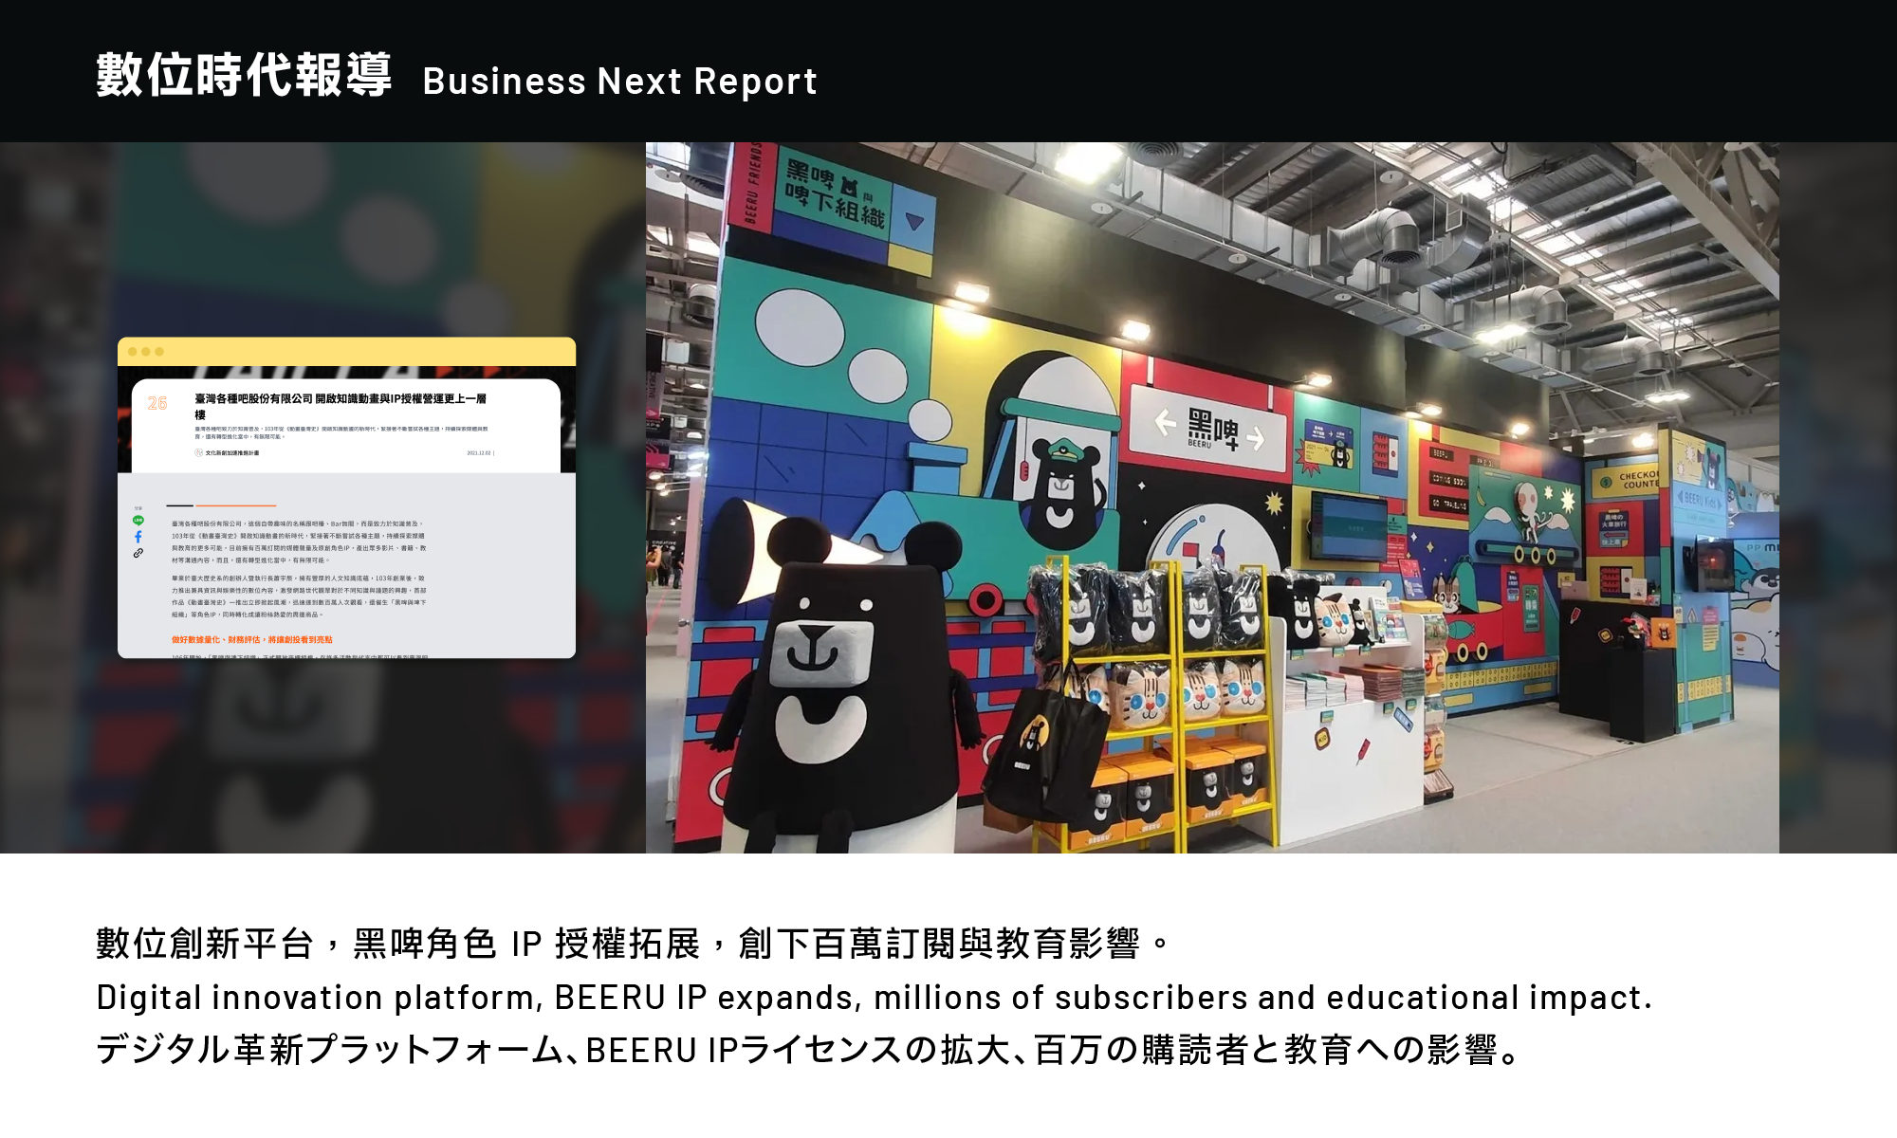Click the CHECKOUT COUNTER sign in photo
This screenshot has width=1897, height=1138.
click(1638, 480)
